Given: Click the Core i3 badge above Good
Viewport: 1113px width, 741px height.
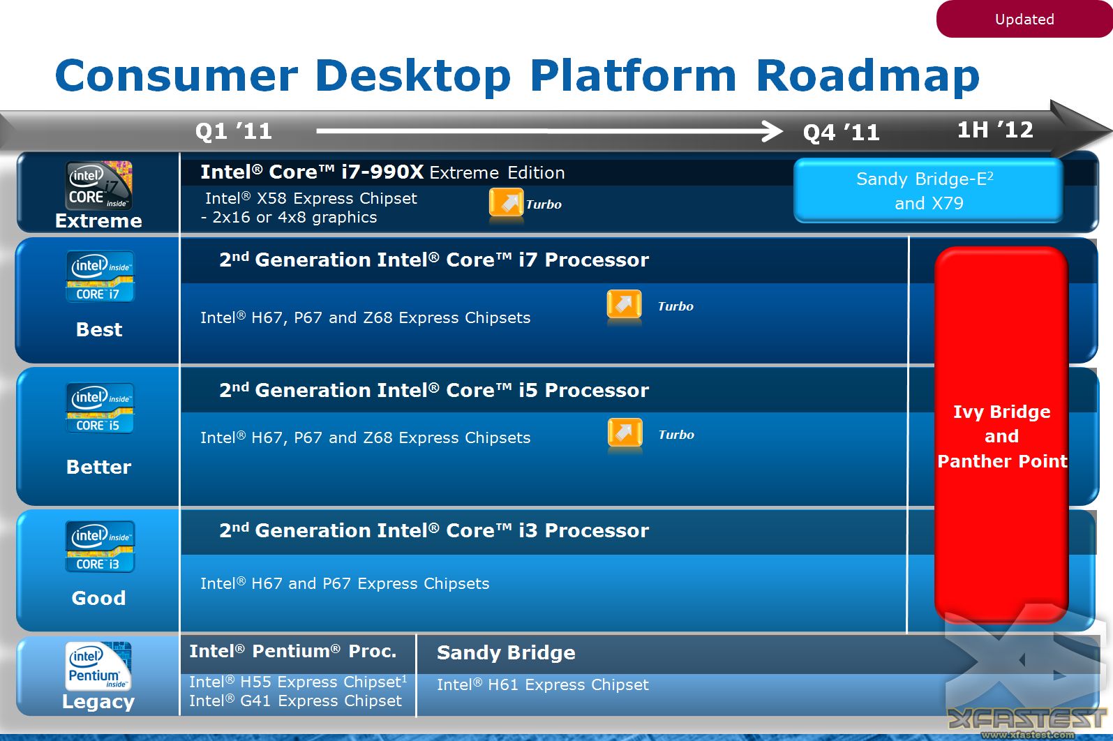Looking at the screenshot, I should coord(100,547).
